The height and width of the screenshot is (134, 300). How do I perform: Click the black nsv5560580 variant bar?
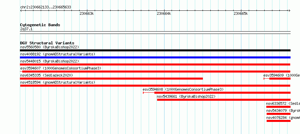(x=155, y=50)
